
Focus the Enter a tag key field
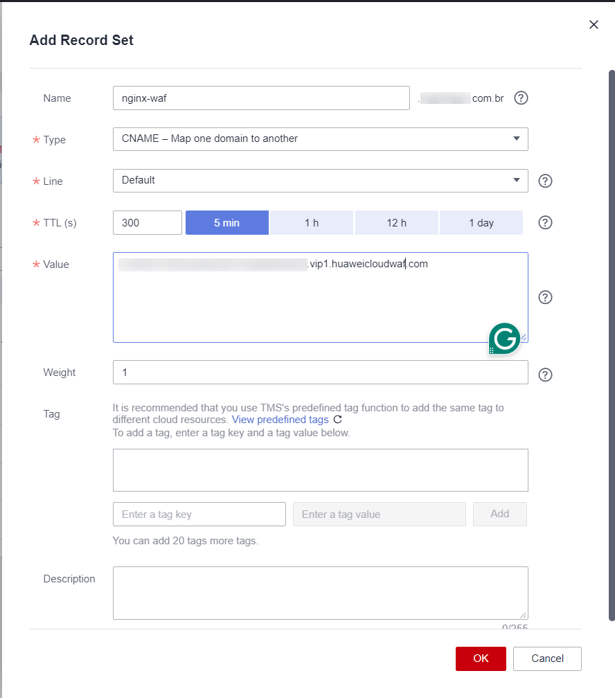[199, 514]
